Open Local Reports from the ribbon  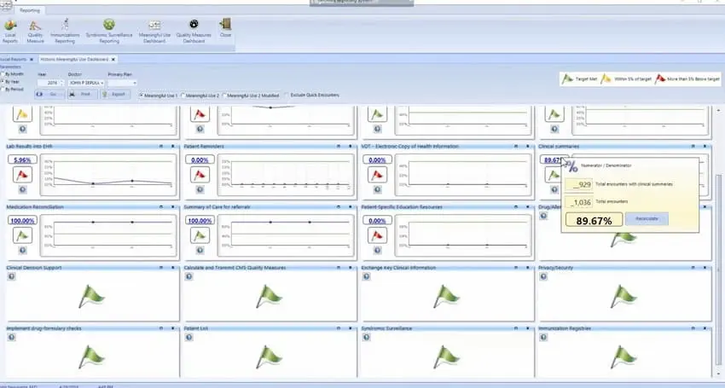(x=10, y=32)
